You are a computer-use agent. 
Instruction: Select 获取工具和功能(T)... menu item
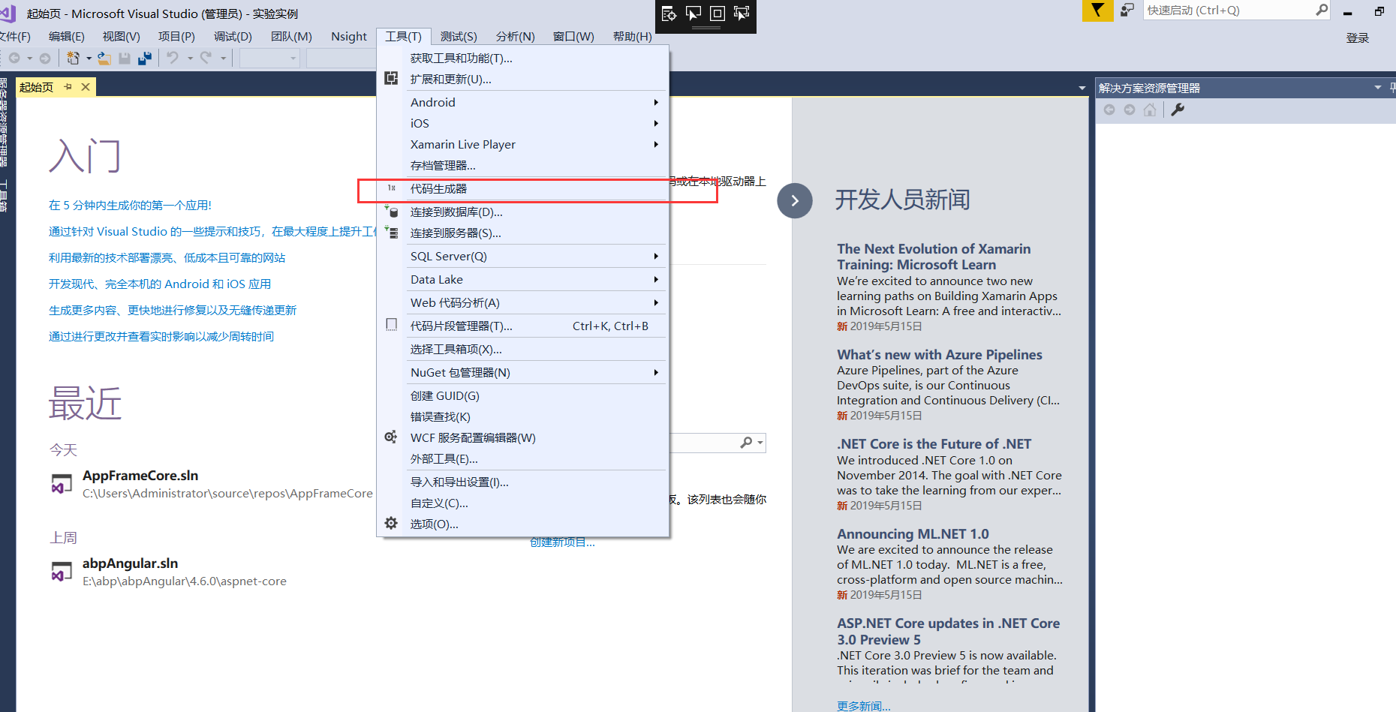[x=523, y=58]
